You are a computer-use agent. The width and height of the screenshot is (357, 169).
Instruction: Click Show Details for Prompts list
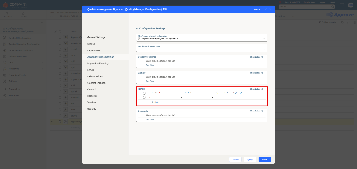point(256,89)
